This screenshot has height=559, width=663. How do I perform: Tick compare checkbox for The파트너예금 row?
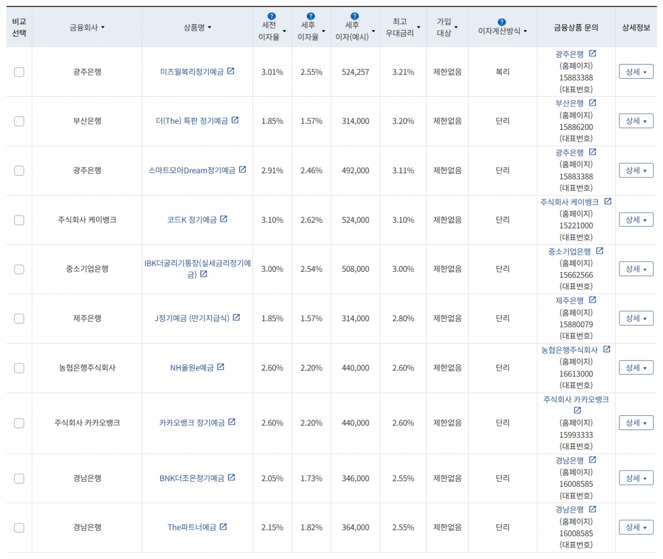pos(19,528)
